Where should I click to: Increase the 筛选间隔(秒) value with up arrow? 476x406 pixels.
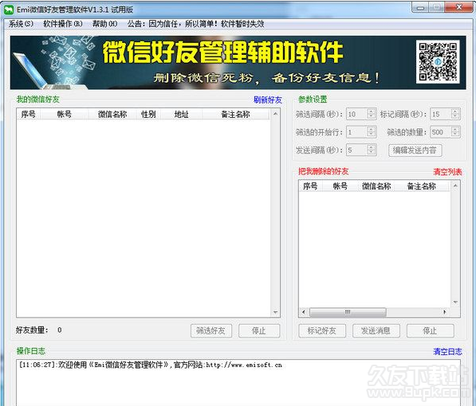pos(371,111)
